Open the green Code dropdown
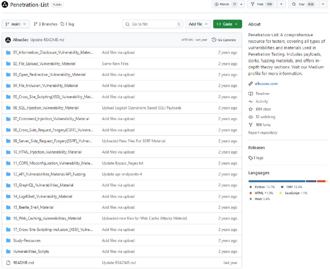Screen dimensions: 330x269 (x=228, y=24)
